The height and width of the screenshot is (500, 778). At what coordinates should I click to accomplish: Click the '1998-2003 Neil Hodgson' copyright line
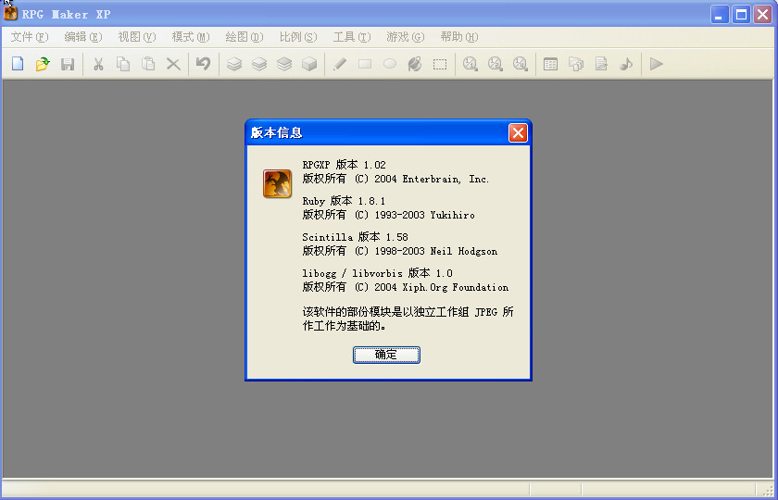(x=400, y=251)
